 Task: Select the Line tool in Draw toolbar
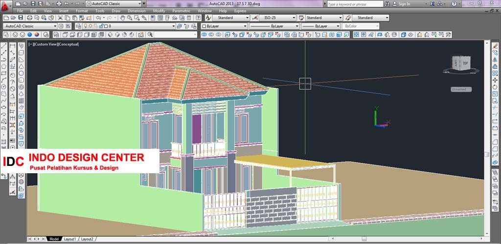point(4,46)
